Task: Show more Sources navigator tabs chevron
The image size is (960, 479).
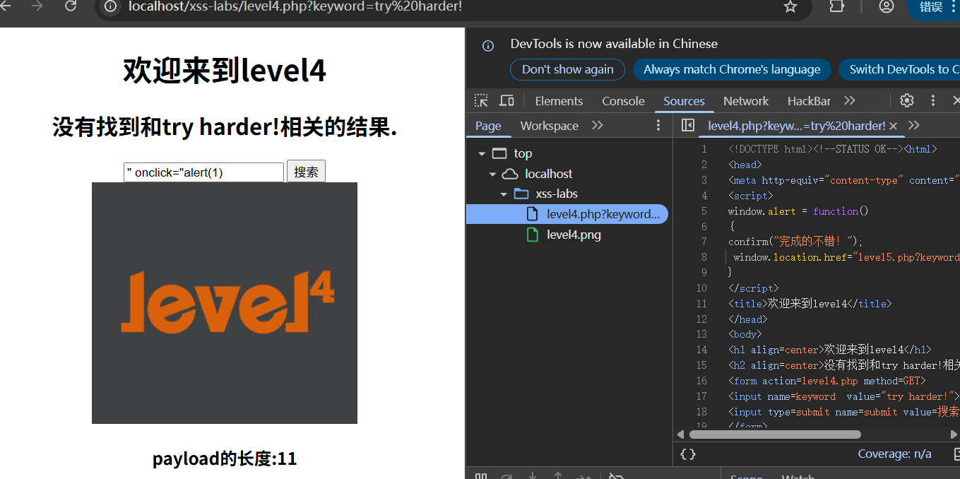Action: (x=598, y=125)
